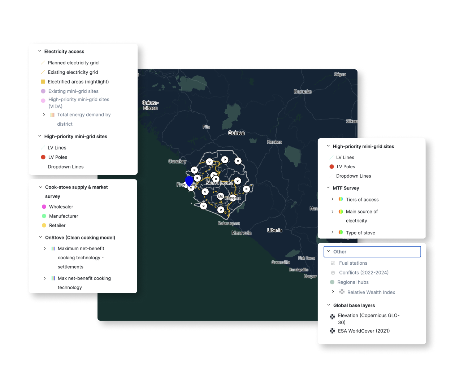The image size is (455, 390).
Task: Click the Tiers of access color icon
Action: point(341,199)
